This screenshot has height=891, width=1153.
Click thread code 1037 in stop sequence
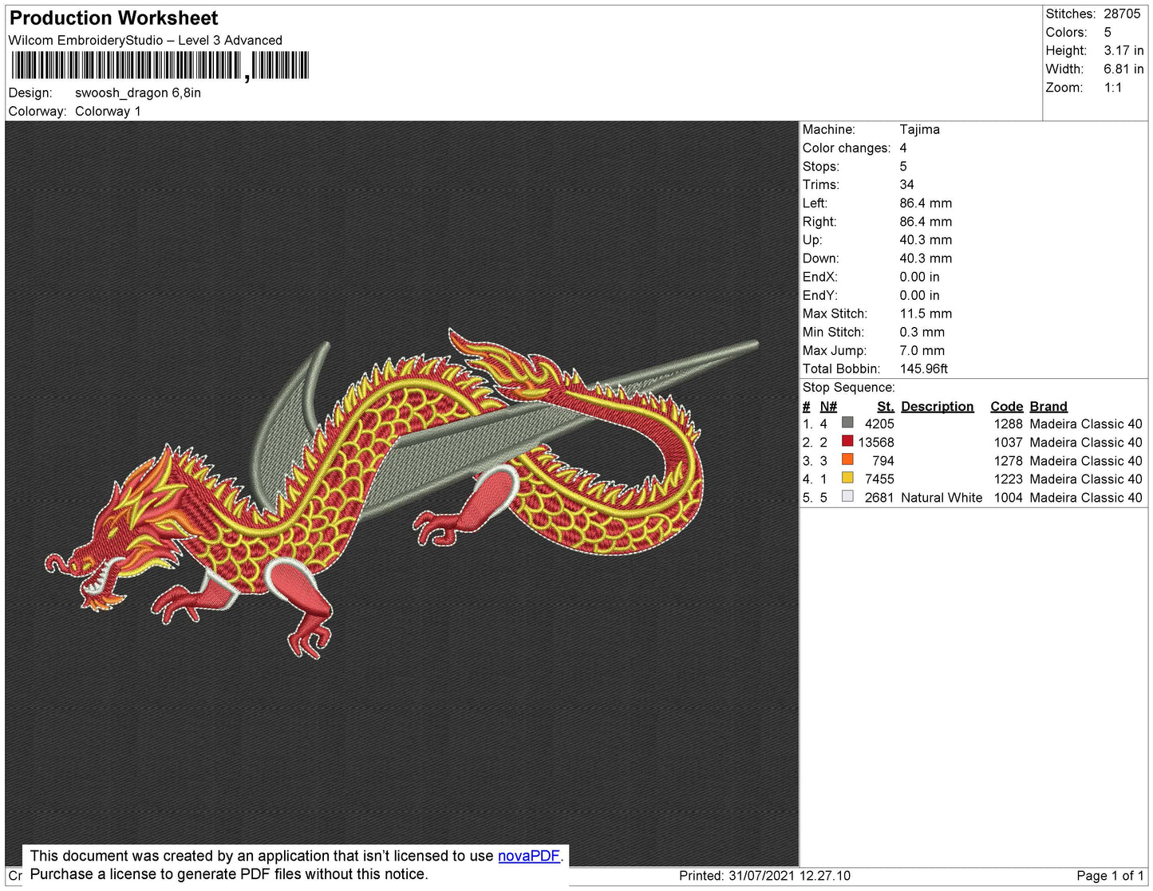point(1008,442)
